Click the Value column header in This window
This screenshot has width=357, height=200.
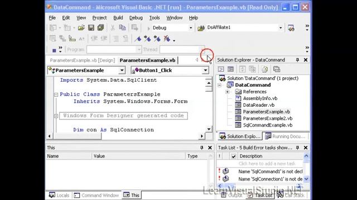pyautogui.click(x=139, y=156)
